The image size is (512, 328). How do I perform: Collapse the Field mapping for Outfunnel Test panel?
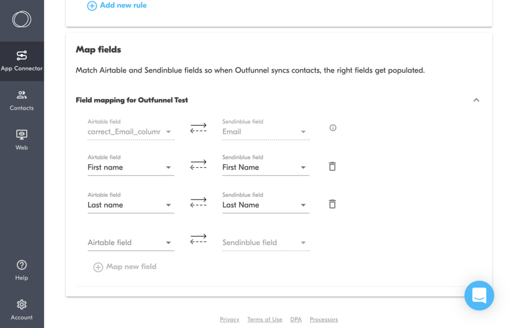point(476,99)
